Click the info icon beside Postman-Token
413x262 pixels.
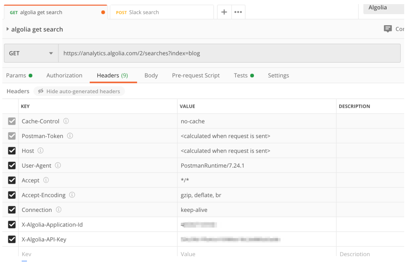click(x=70, y=136)
